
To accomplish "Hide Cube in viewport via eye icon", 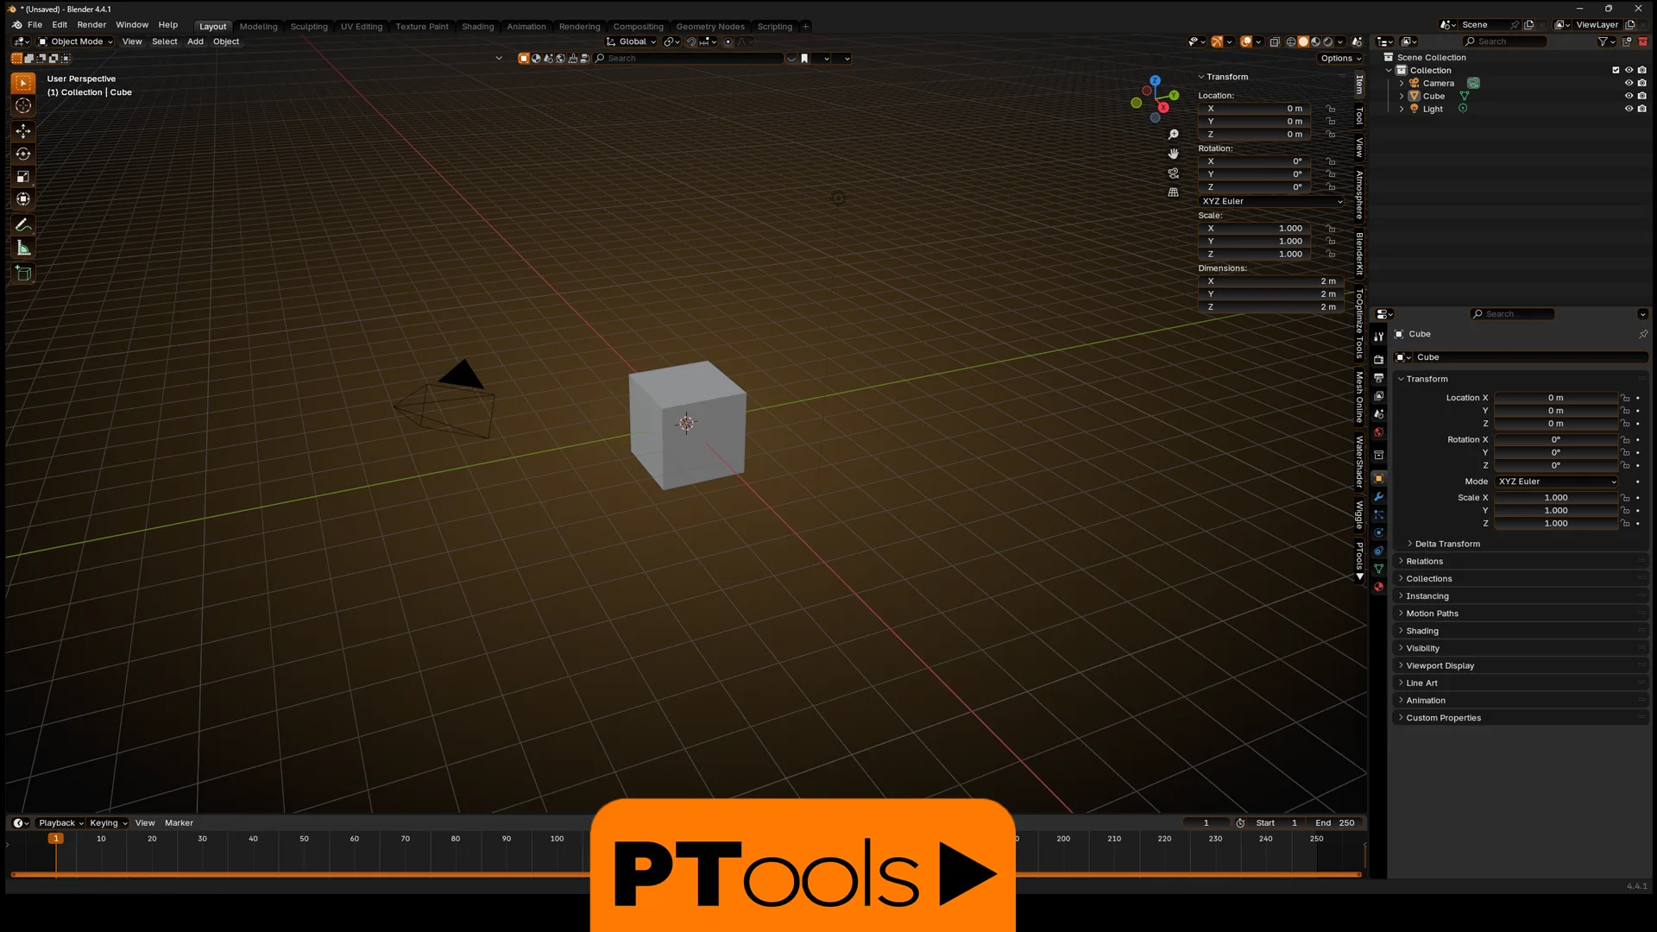I will pos(1629,97).
